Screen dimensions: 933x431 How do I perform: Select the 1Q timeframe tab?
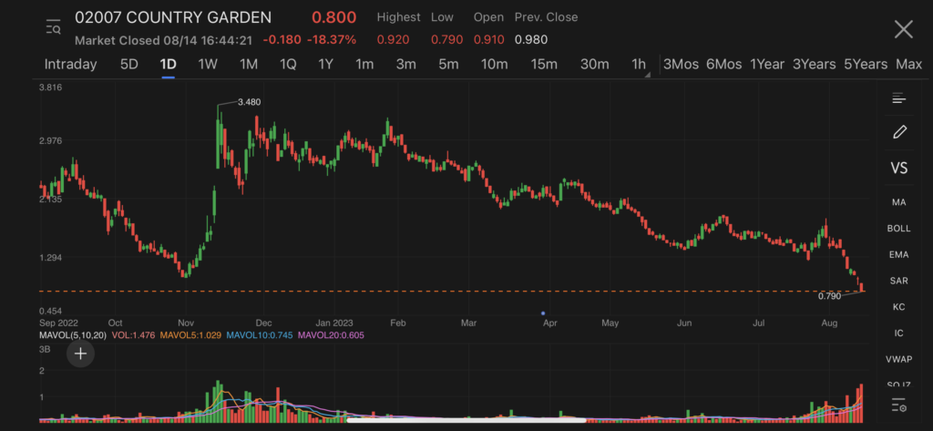pos(288,65)
